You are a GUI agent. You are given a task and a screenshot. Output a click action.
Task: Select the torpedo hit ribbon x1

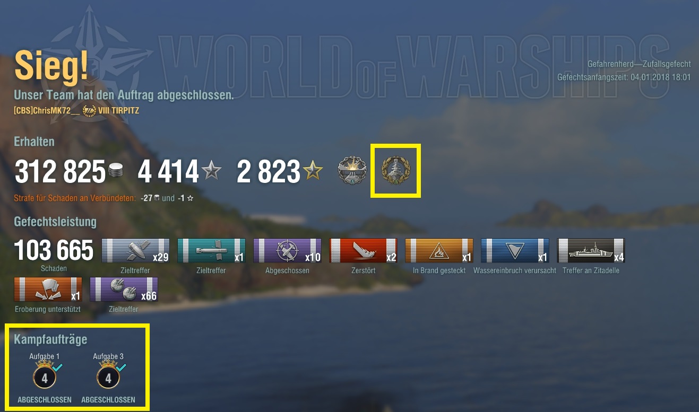click(x=211, y=251)
